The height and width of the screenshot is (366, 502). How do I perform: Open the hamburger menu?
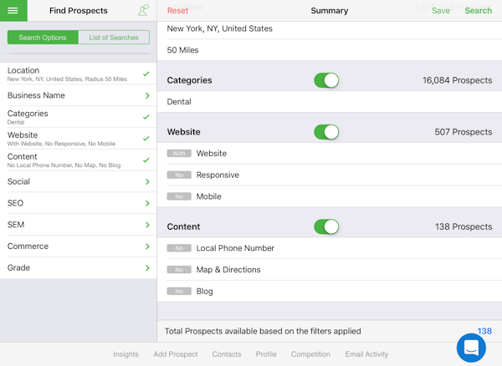coord(13,11)
